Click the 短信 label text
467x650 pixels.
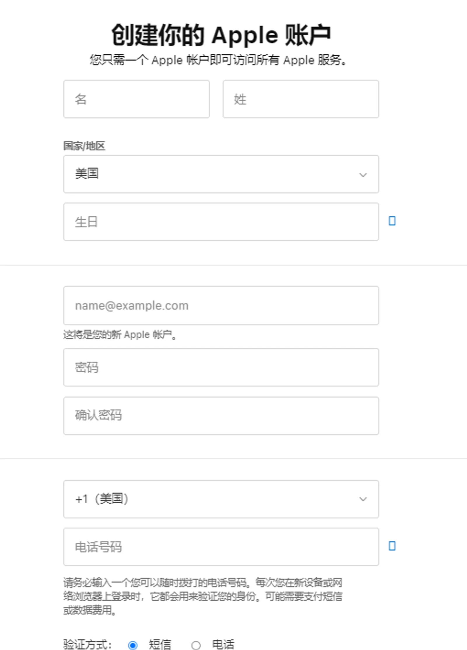coord(160,644)
